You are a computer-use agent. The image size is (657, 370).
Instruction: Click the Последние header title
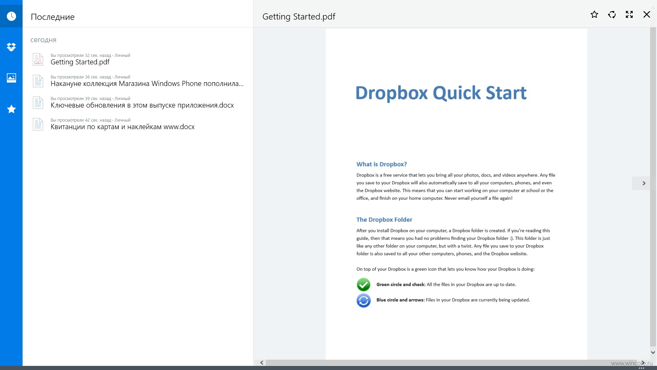click(53, 17)
